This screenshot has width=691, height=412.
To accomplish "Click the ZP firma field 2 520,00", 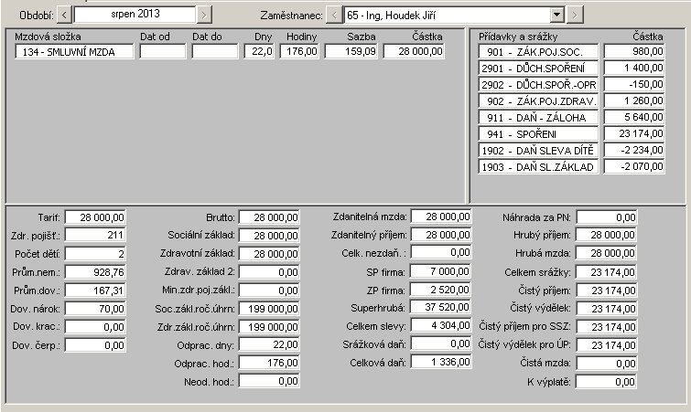I will click(x=441, y=290).
